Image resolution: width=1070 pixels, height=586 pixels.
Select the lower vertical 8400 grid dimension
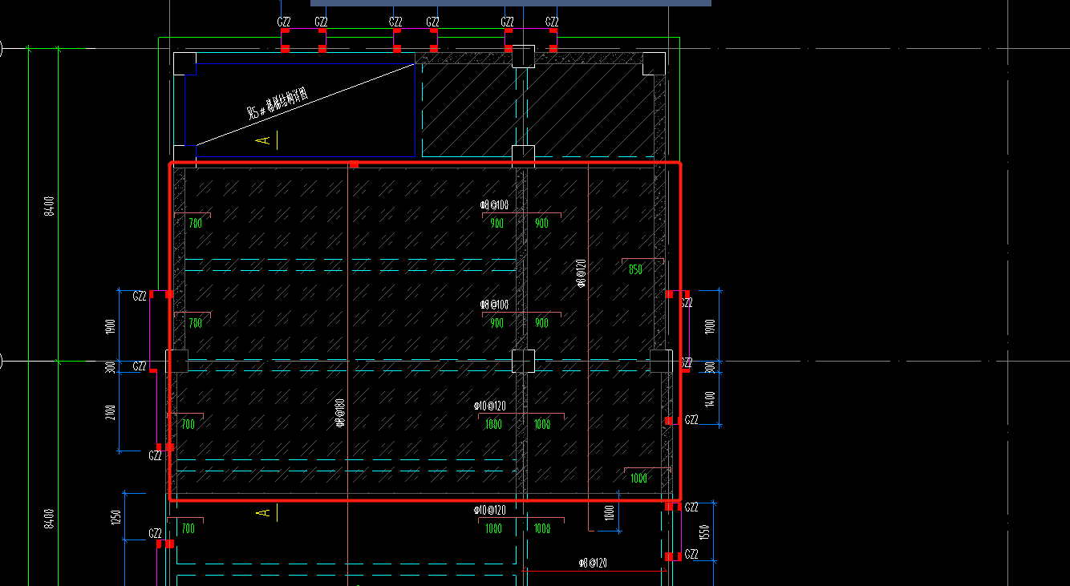(x=49, y=518)
